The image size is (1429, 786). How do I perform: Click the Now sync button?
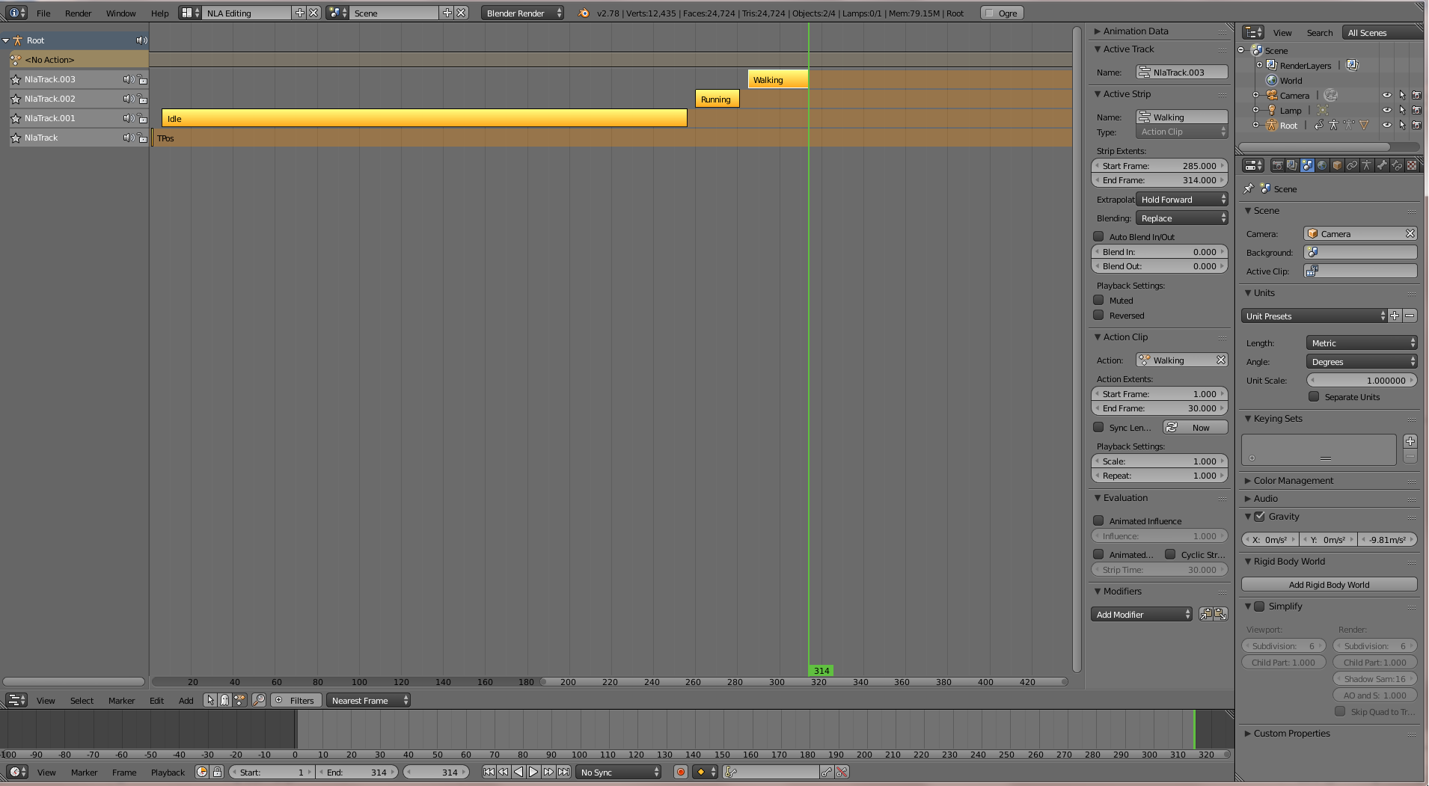pos(1196,428)
